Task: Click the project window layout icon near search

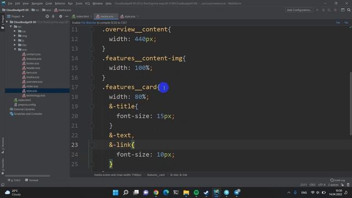Action: tap(343, 10)
